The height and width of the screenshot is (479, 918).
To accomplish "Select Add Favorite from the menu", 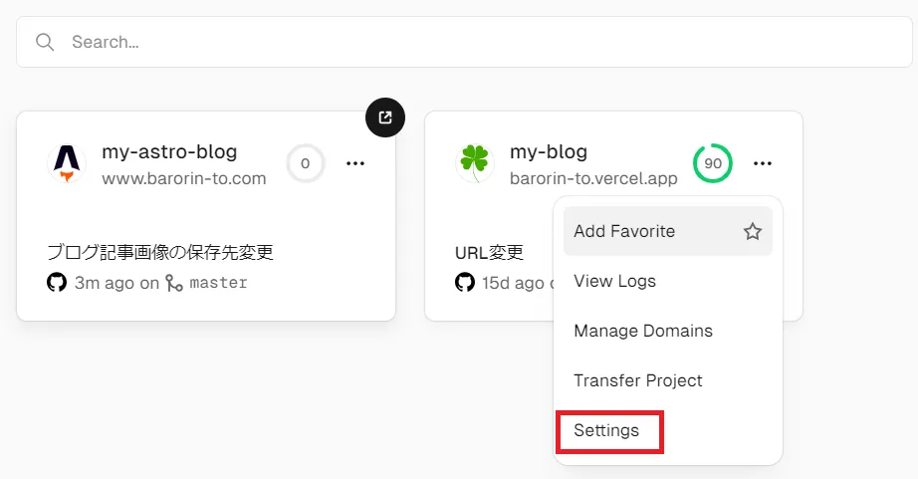I will pyautogui.click(x=624, y=231).
